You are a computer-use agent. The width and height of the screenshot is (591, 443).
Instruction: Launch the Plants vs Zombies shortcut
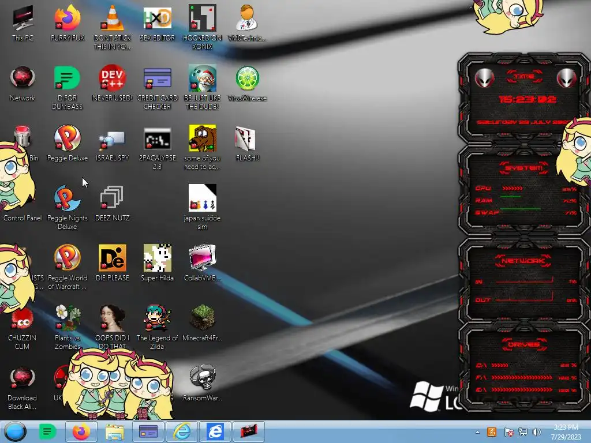(x=68, y=327)
